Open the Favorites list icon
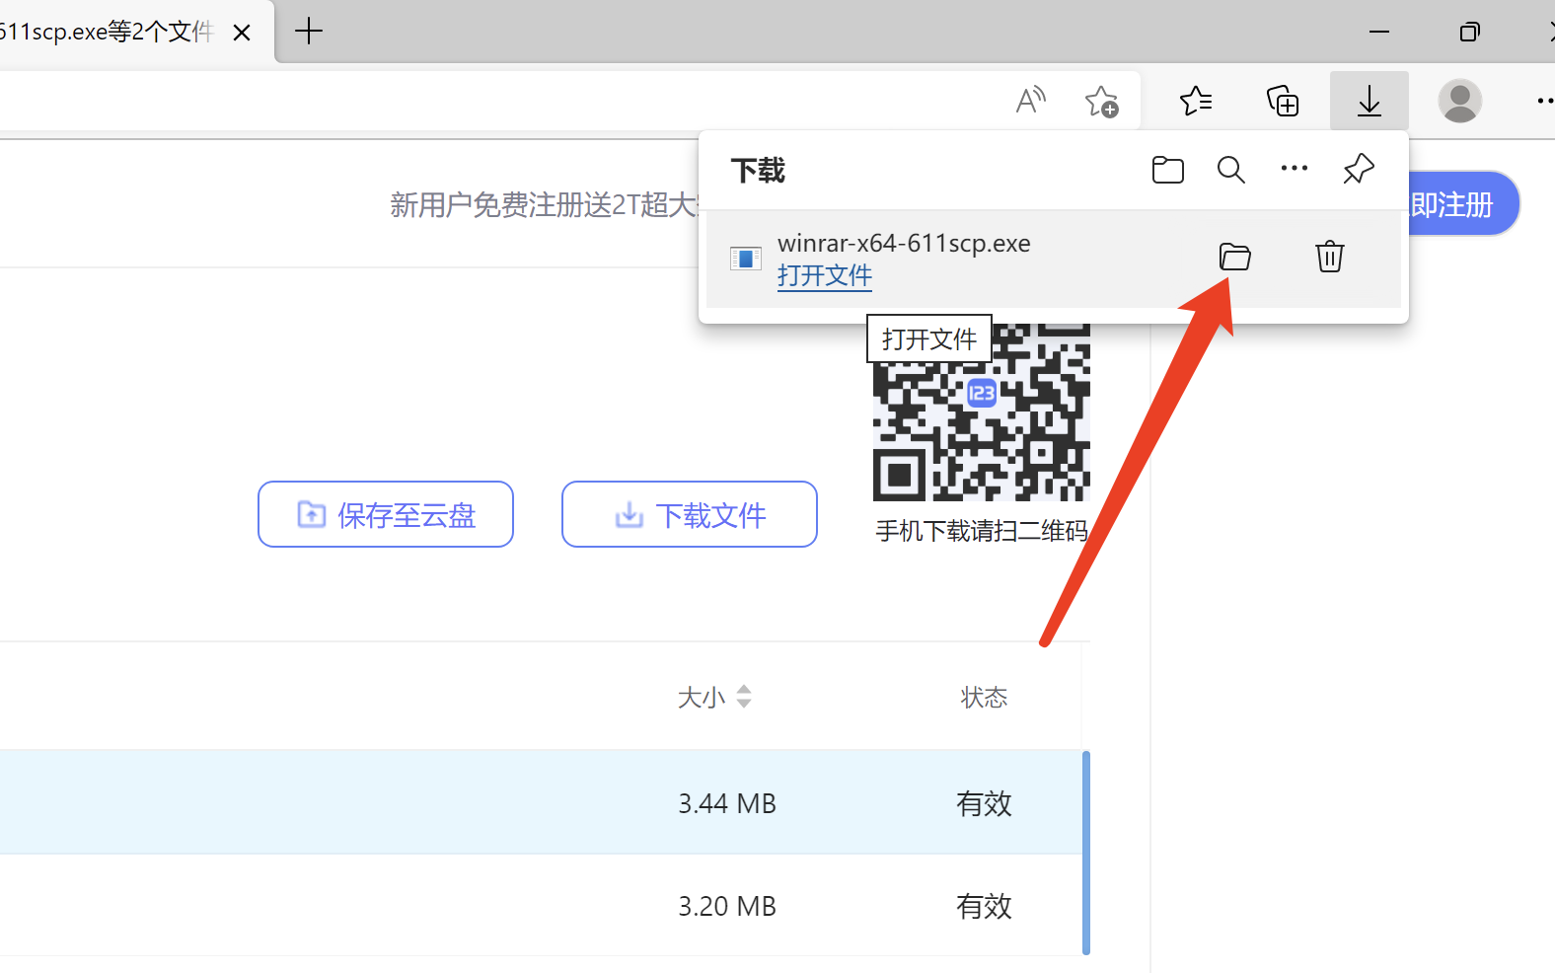 [x=1195, y=101]
